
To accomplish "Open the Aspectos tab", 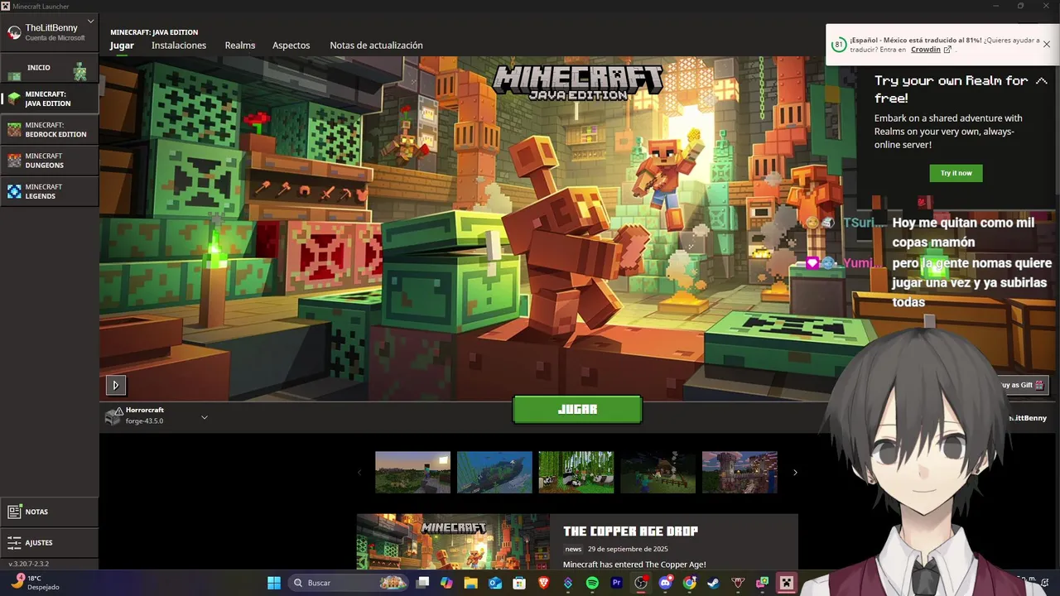I will pyautogui.click(x=291, y=46).
